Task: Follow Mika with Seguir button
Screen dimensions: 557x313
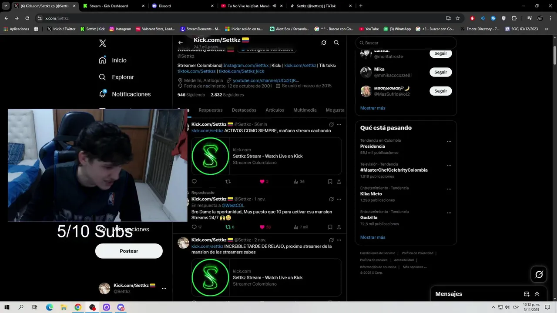Action: pos(440,72)
